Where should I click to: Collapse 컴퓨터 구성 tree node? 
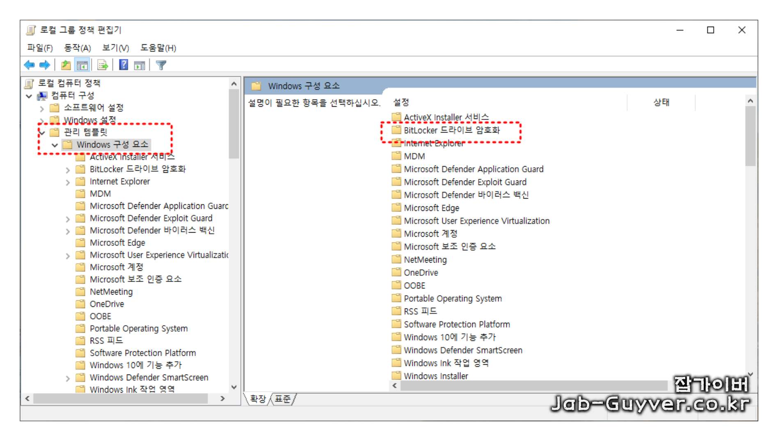pyautogui.click(x=29, y=96)
